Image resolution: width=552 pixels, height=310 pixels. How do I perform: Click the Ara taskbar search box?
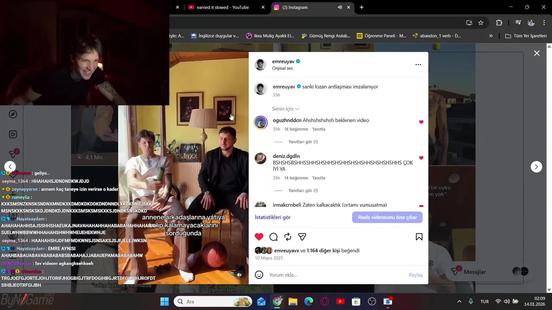click(213, 301)
